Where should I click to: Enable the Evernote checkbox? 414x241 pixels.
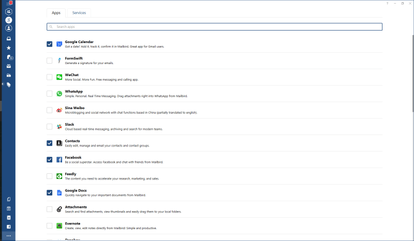click(49, 225)
